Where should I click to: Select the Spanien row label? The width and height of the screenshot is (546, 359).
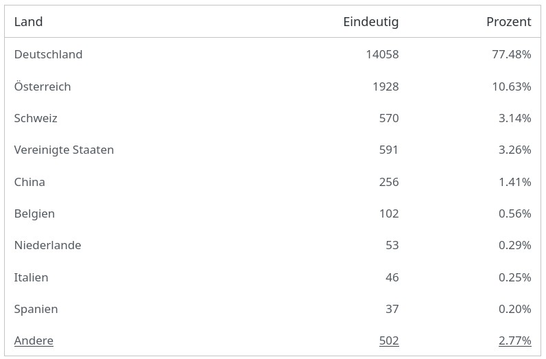point(36,309)
